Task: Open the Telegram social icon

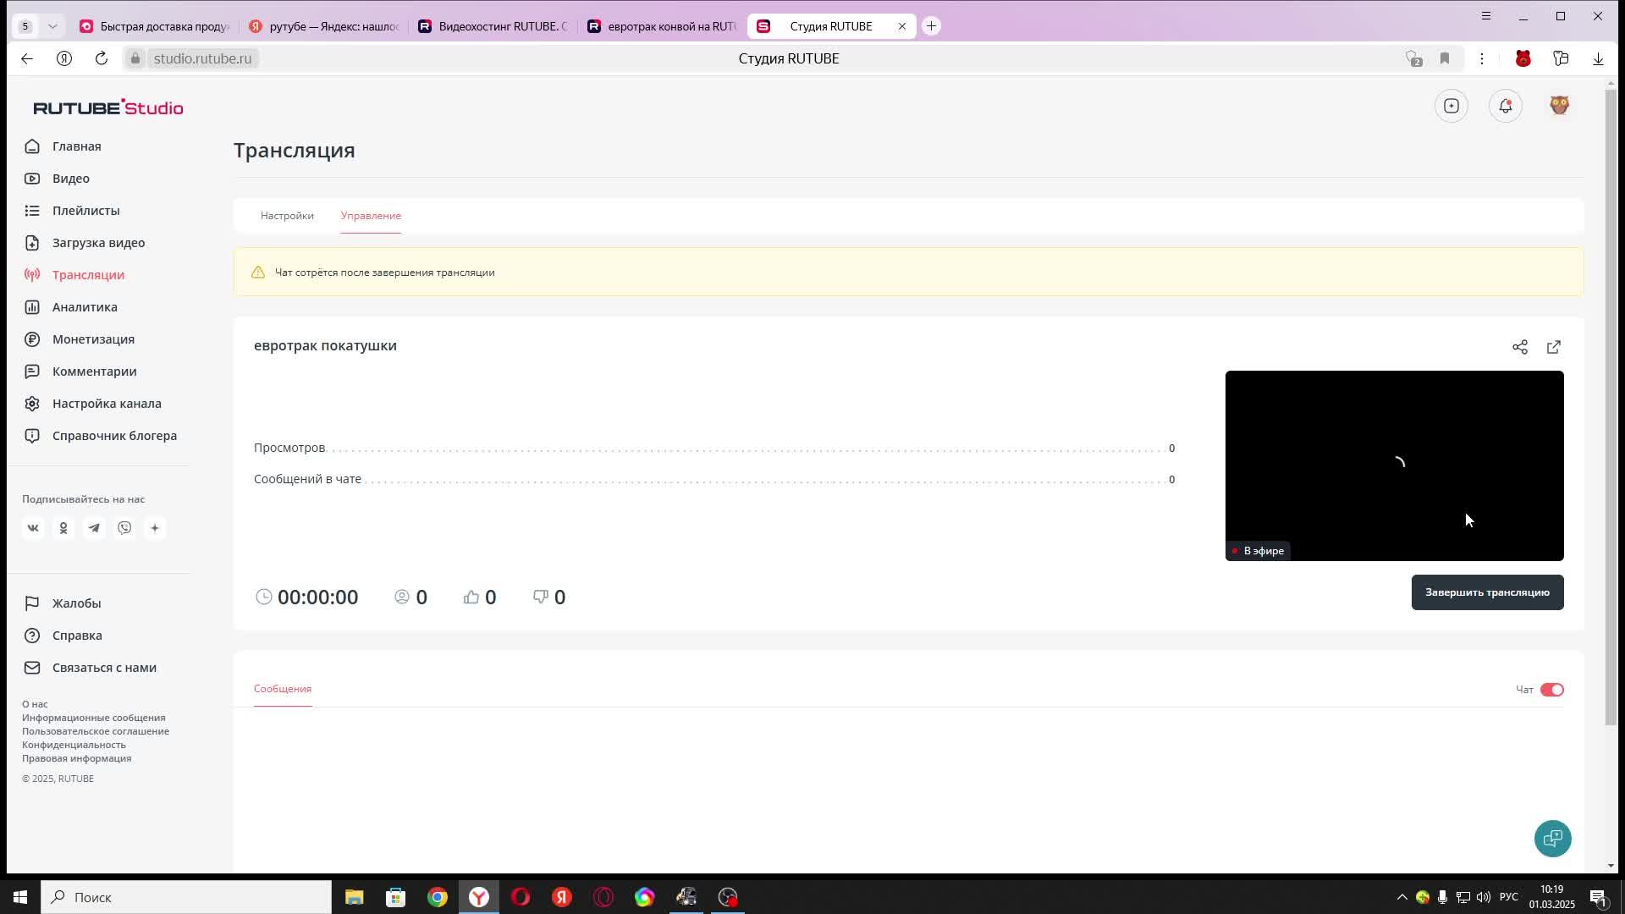Action: click(94, 528)
